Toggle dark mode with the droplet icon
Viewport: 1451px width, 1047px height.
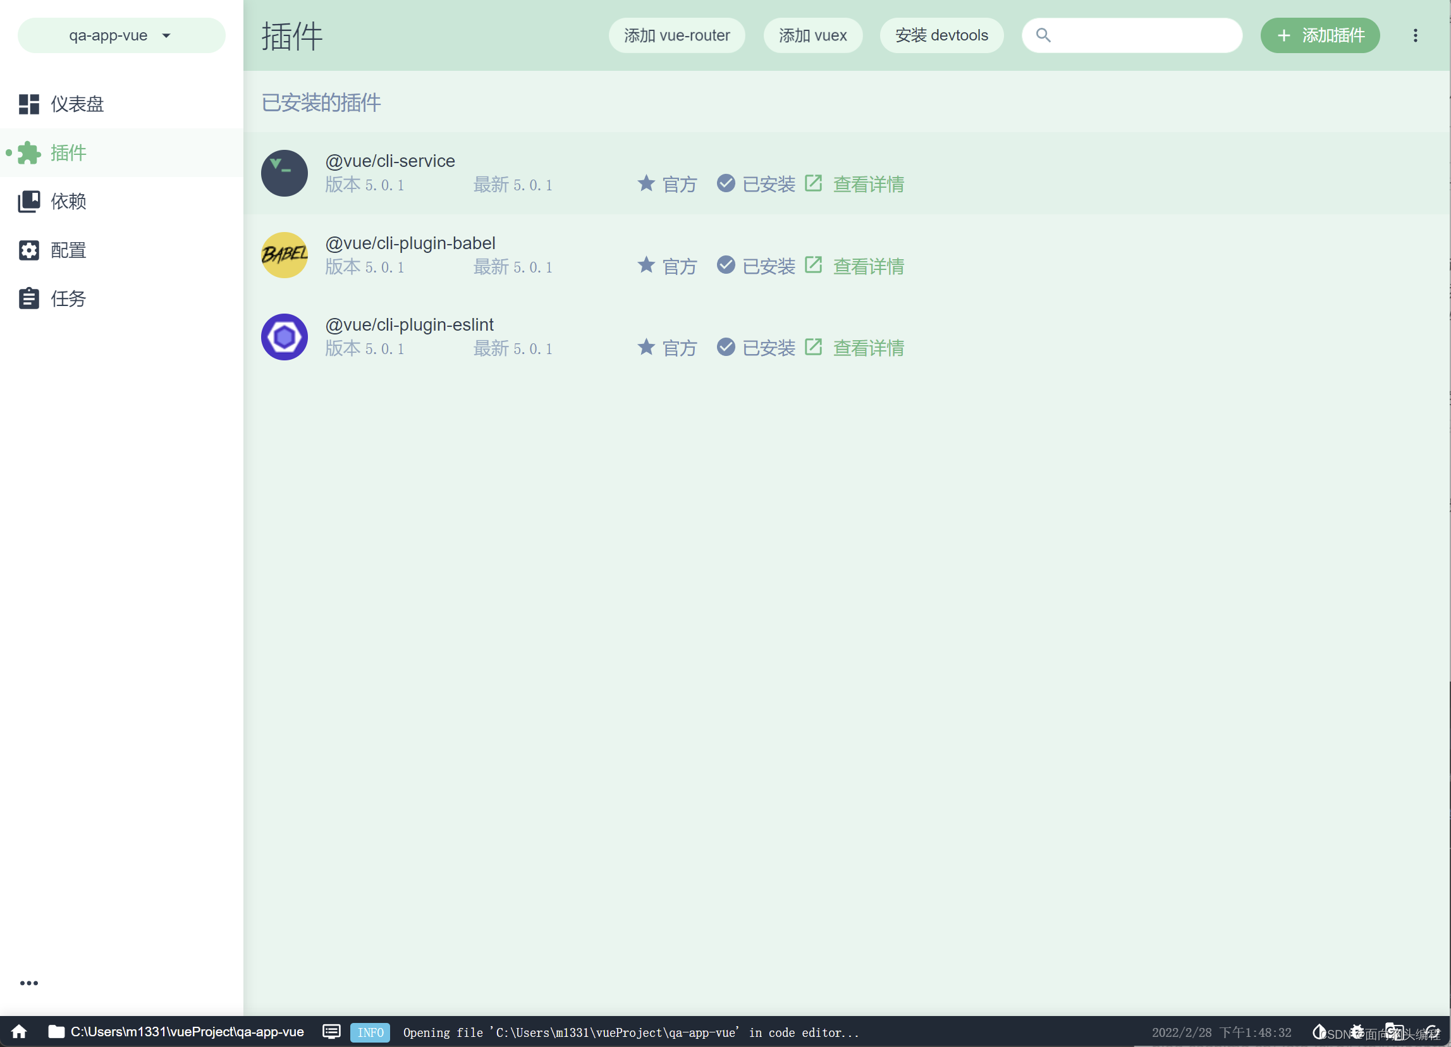tap(1319, 1031)
